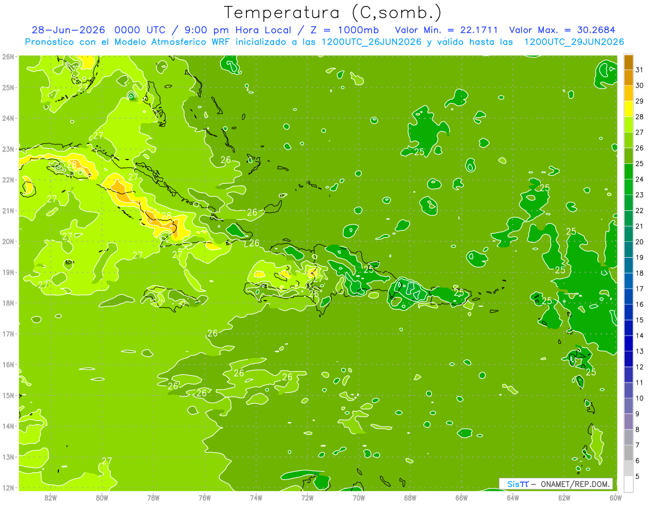Screen dimensions: 654x505
Task: Click the yellow swatch between legend values 28 and 29
Action: click(628, 109)
